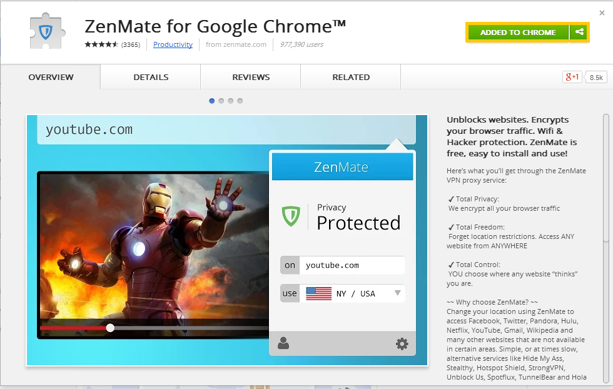This screenshot has width=613, height=389.
Task: Go to the Related tab
Action: (351, 77)
